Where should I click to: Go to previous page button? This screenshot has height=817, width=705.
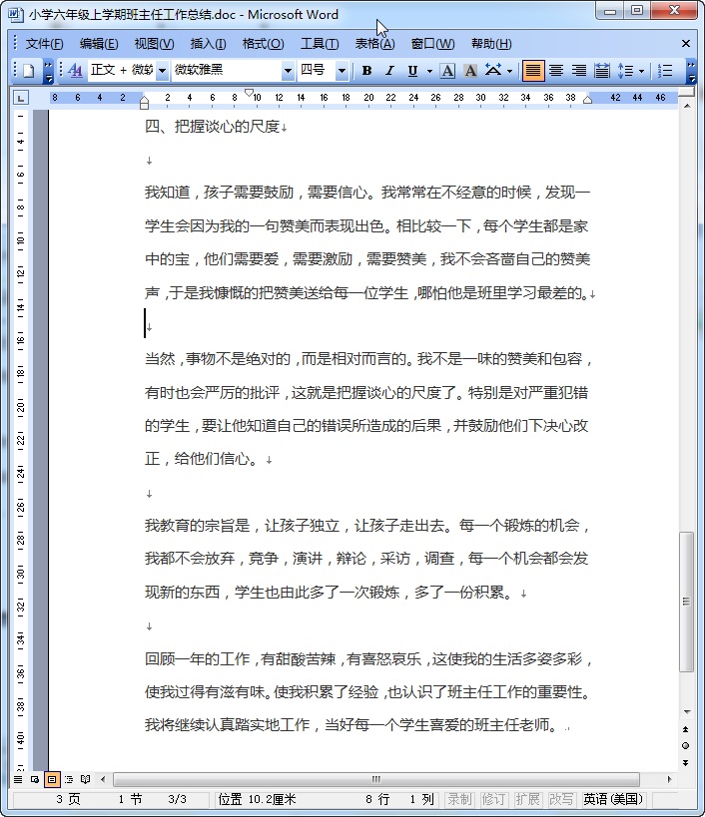pos(686,729)
